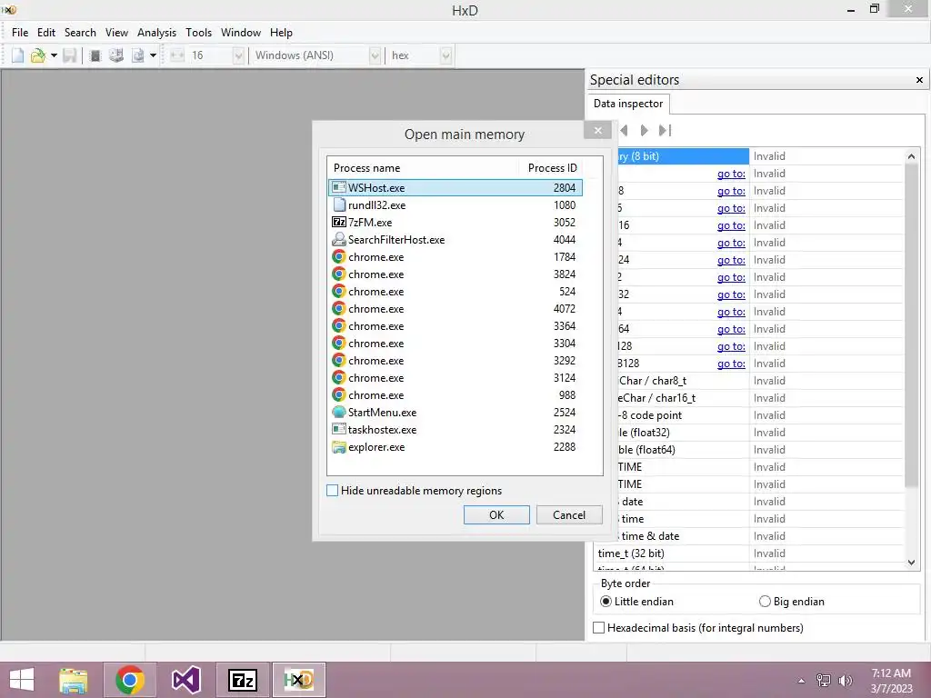Click the Data inspector scrollbar down arrow
The height and width of the screenshot is (698, 931).
tap(911, 562)
